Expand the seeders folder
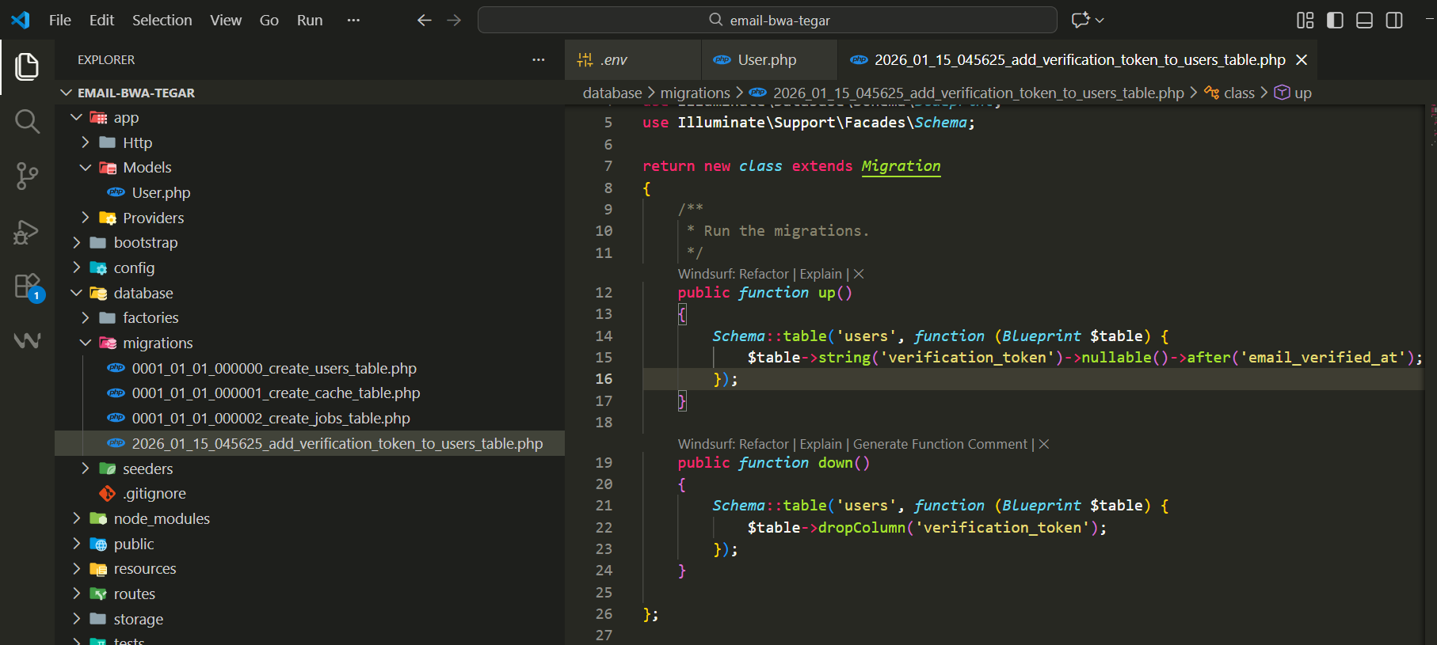 coord(147,469)
